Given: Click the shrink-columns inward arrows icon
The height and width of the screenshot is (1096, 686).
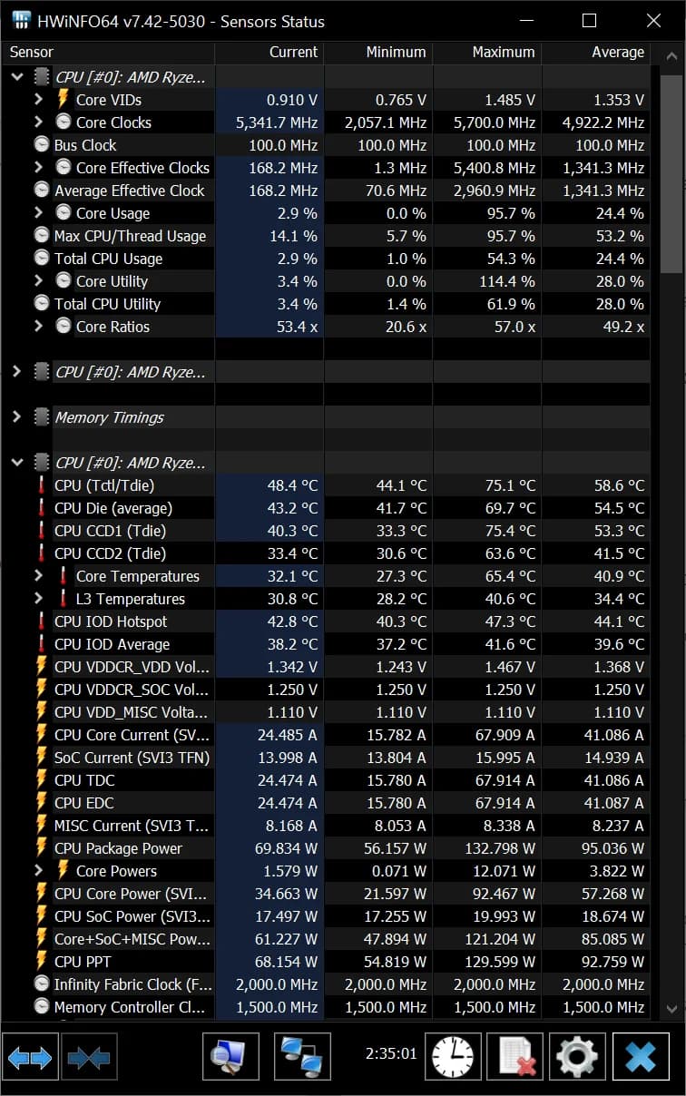Looking at the screenshot, I should pos(89,1057).
